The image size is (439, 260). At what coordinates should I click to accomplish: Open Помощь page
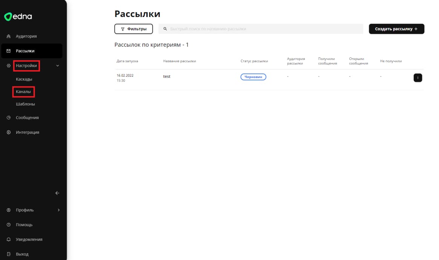coord(24,225)
